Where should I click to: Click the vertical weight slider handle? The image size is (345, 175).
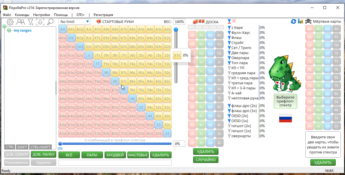176,29
